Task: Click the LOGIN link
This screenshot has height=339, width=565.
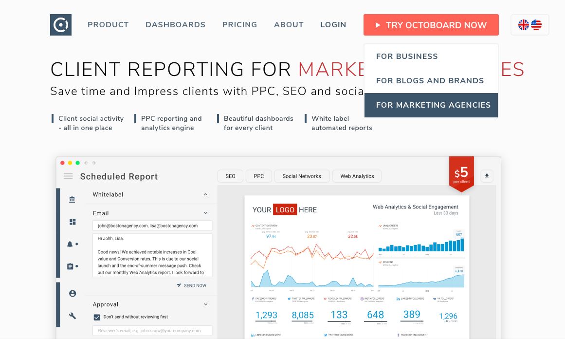Action: click(x=333, y=25)
